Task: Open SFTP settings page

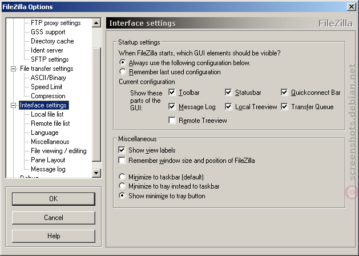Action: [x=50, y=59]
